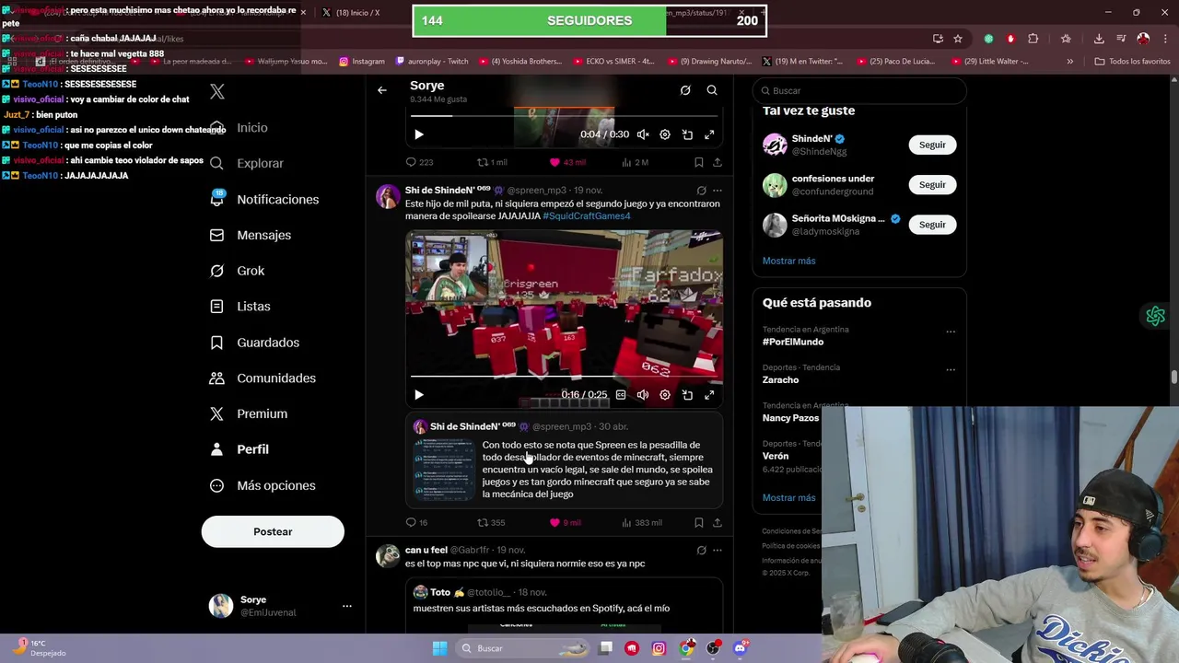Open Premium in the sidebar
Viewport: 1179px width, 663px height.
click(248, 414)
